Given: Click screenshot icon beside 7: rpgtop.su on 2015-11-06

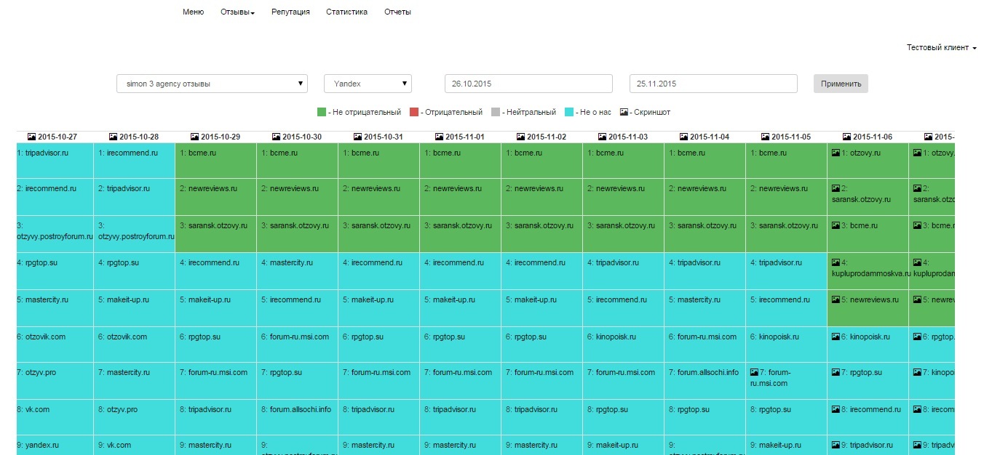Looking at the screenshot, I should pyautogui.click(x=836, y=372).
